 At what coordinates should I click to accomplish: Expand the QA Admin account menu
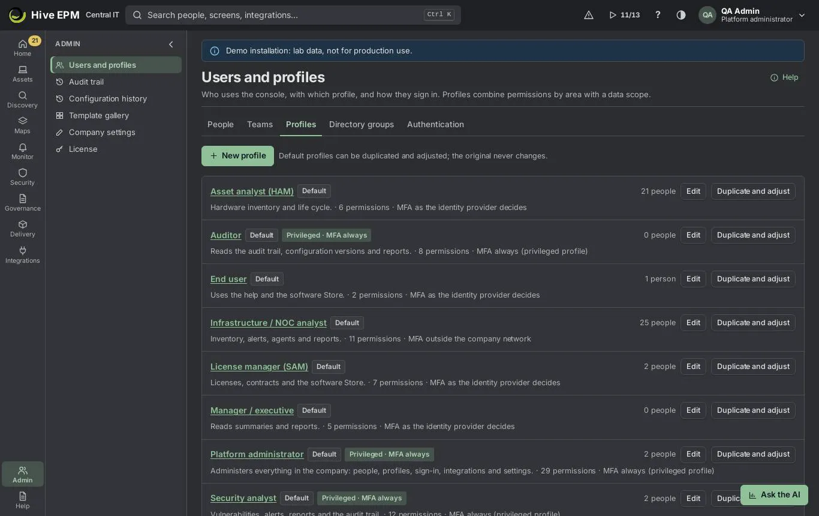[752, 15]
